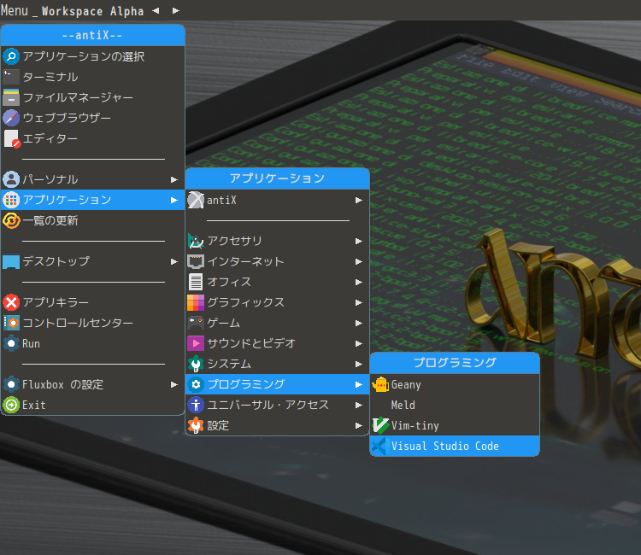Click the accessories compass-ruler icon
The height and width of the screenshot is (555, 641).
[196, 241]
